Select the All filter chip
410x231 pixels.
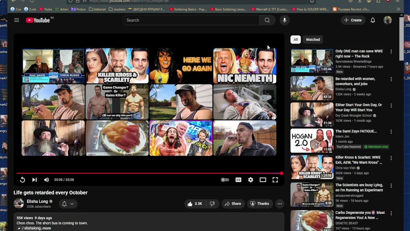(296, 39)
